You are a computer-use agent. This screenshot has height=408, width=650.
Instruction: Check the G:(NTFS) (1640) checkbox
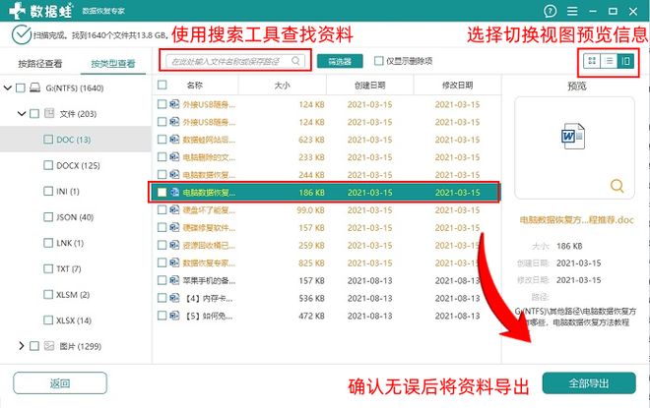(x=21, y=87)
